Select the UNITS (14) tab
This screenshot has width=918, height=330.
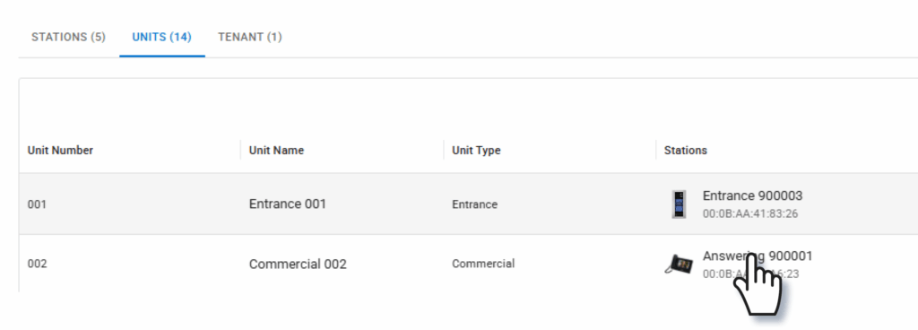162,37
